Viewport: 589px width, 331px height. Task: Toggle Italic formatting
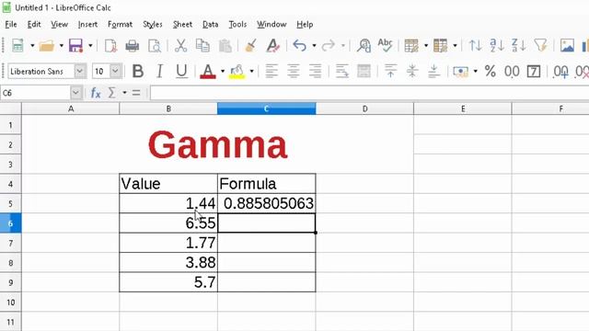(159, 72)
